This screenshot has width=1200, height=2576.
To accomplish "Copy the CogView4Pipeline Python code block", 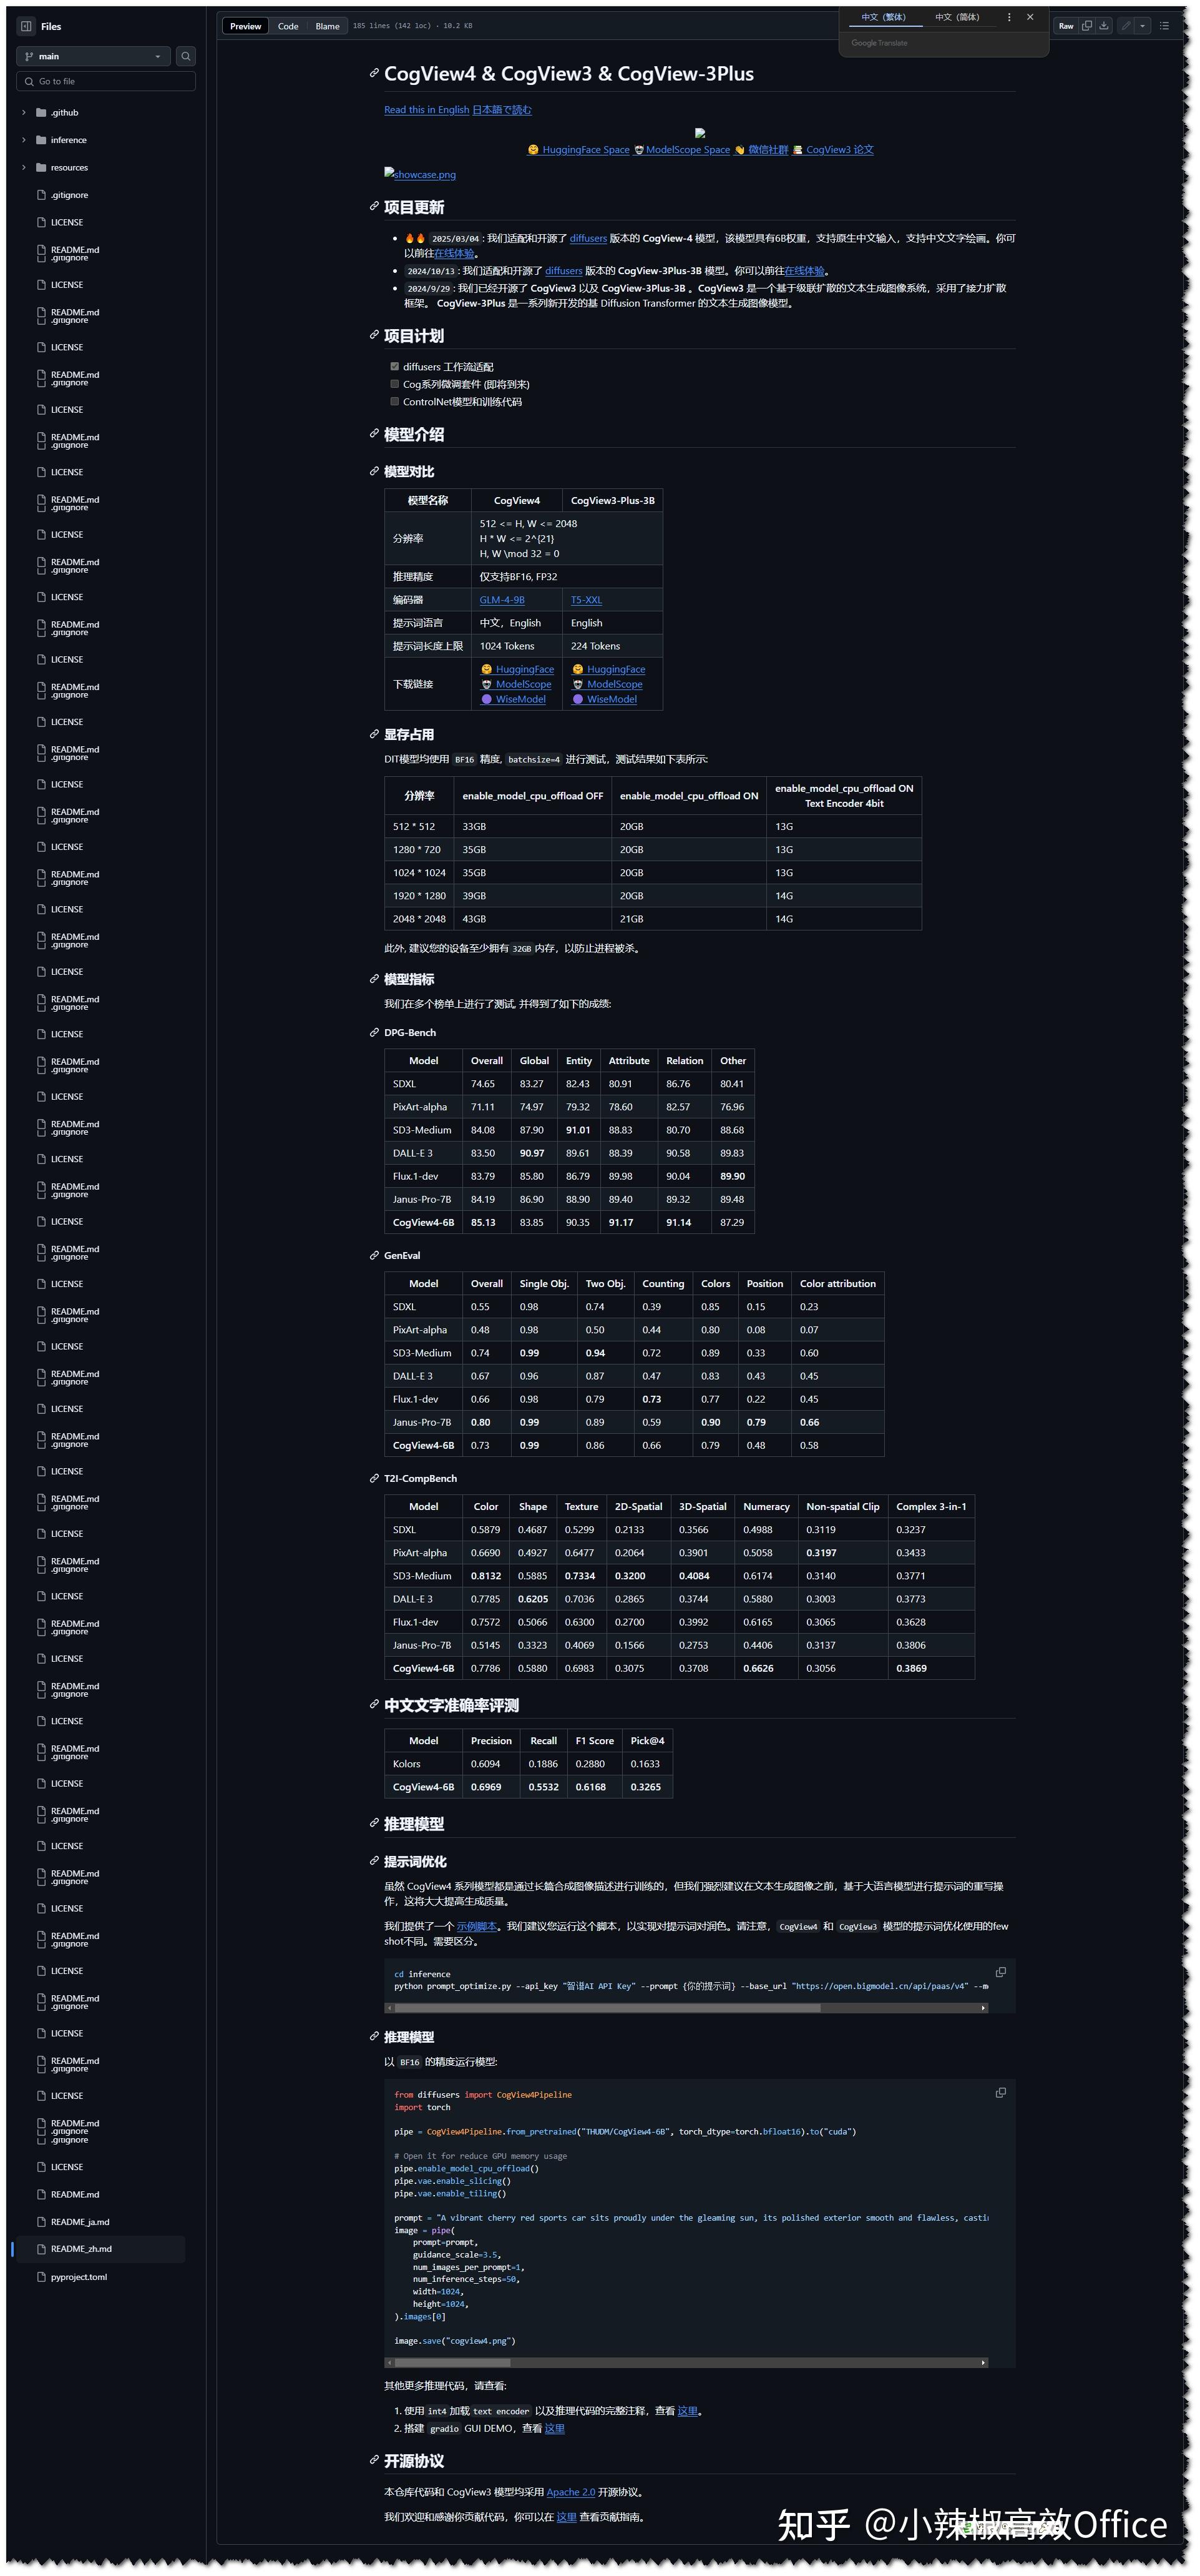I will tap(1000, 2093).
